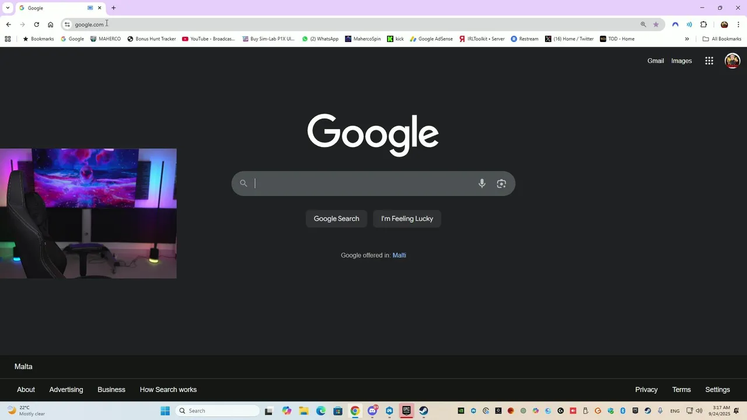Open the Gmail link
The image size is (747, 420).
point(655,61)
